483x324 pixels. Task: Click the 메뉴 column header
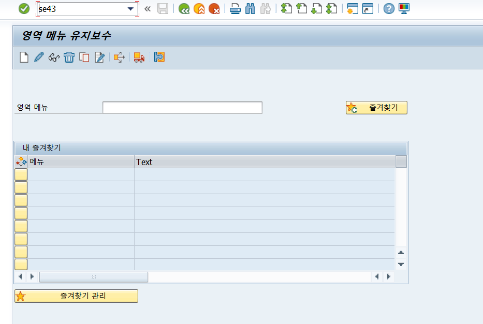click(81, 161)
